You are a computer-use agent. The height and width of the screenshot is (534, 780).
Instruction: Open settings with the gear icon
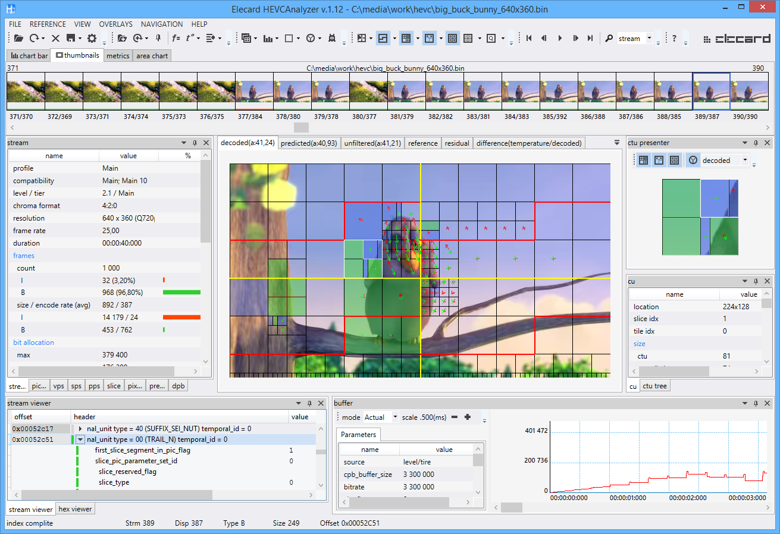92,38
